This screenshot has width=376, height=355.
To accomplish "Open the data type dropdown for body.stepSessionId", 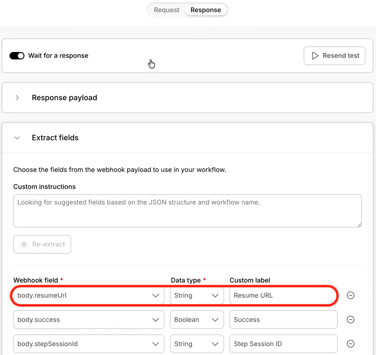I will point(197,344).
